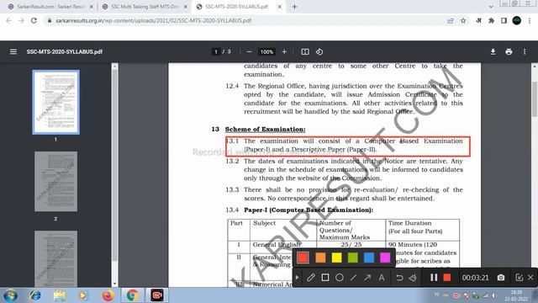
Task: Share this page icon in address bar
Action: 451,20
